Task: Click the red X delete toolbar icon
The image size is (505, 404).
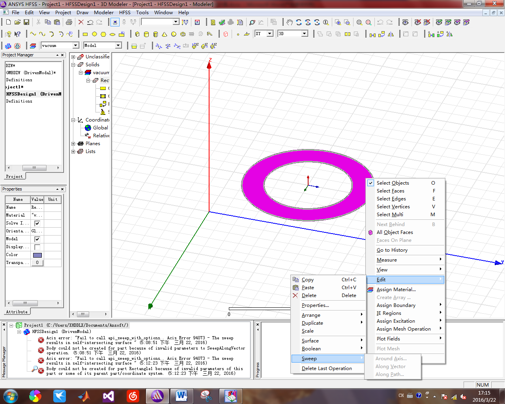Action: (81, 22)
